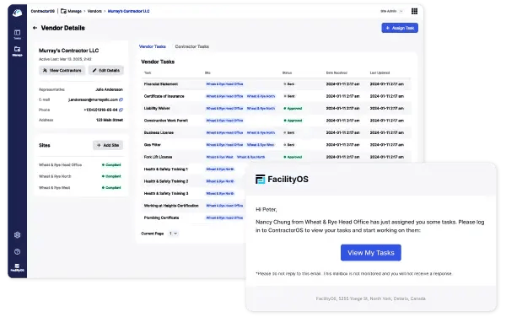506x317 pixels.
Task: Click the Edit Details button
Action: coord(106,70)
